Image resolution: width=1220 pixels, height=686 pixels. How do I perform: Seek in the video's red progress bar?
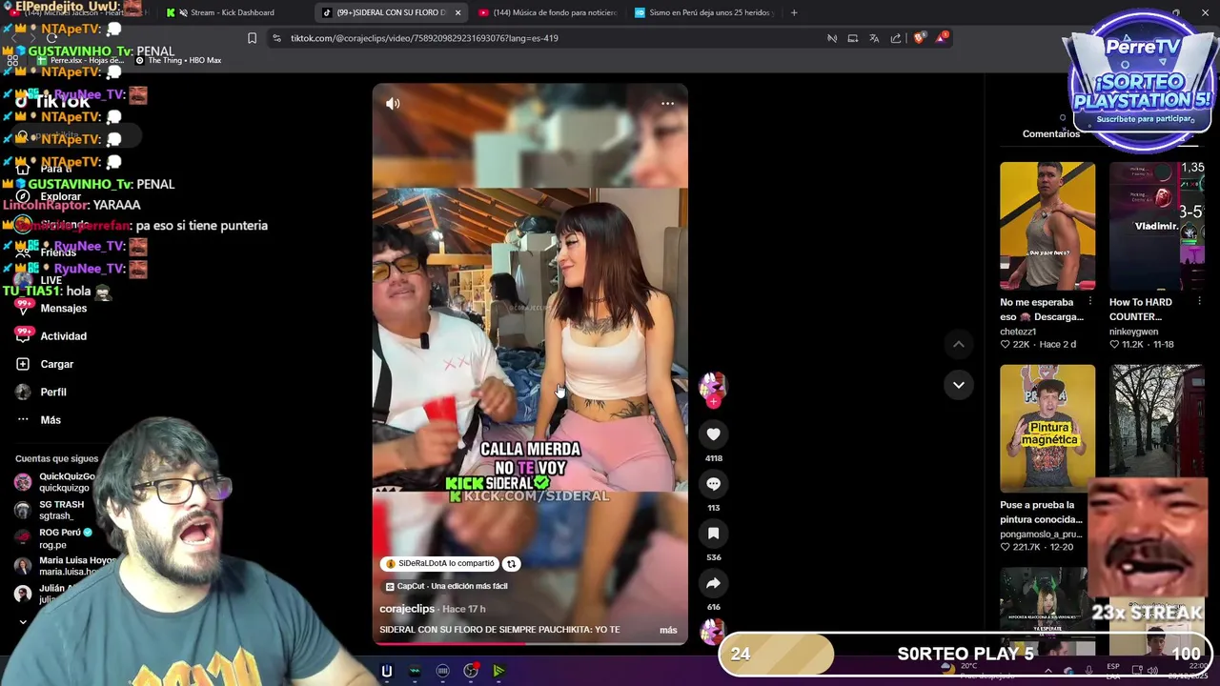(x=529, y=643)
